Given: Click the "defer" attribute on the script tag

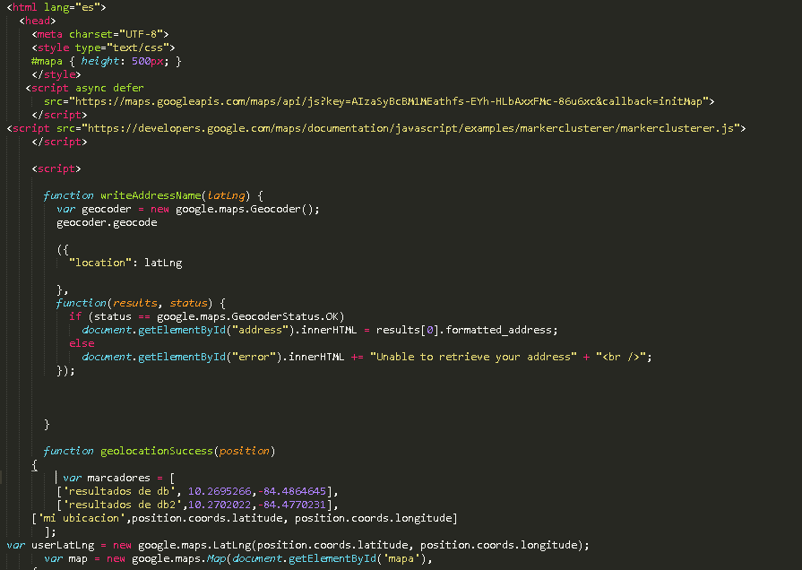Looking at the screenshot, I should tap(128, 88).
